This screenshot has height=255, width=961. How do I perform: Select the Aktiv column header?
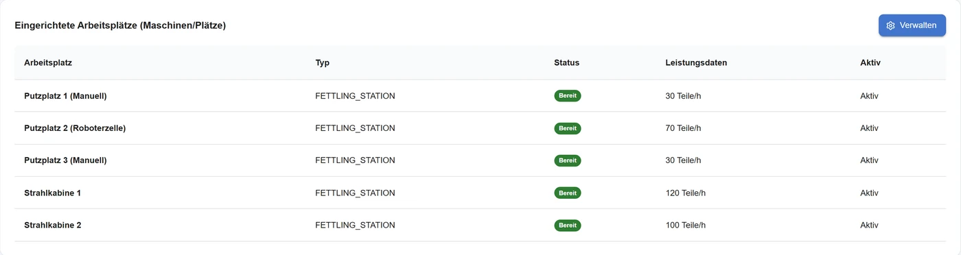(x=870, y=62)
